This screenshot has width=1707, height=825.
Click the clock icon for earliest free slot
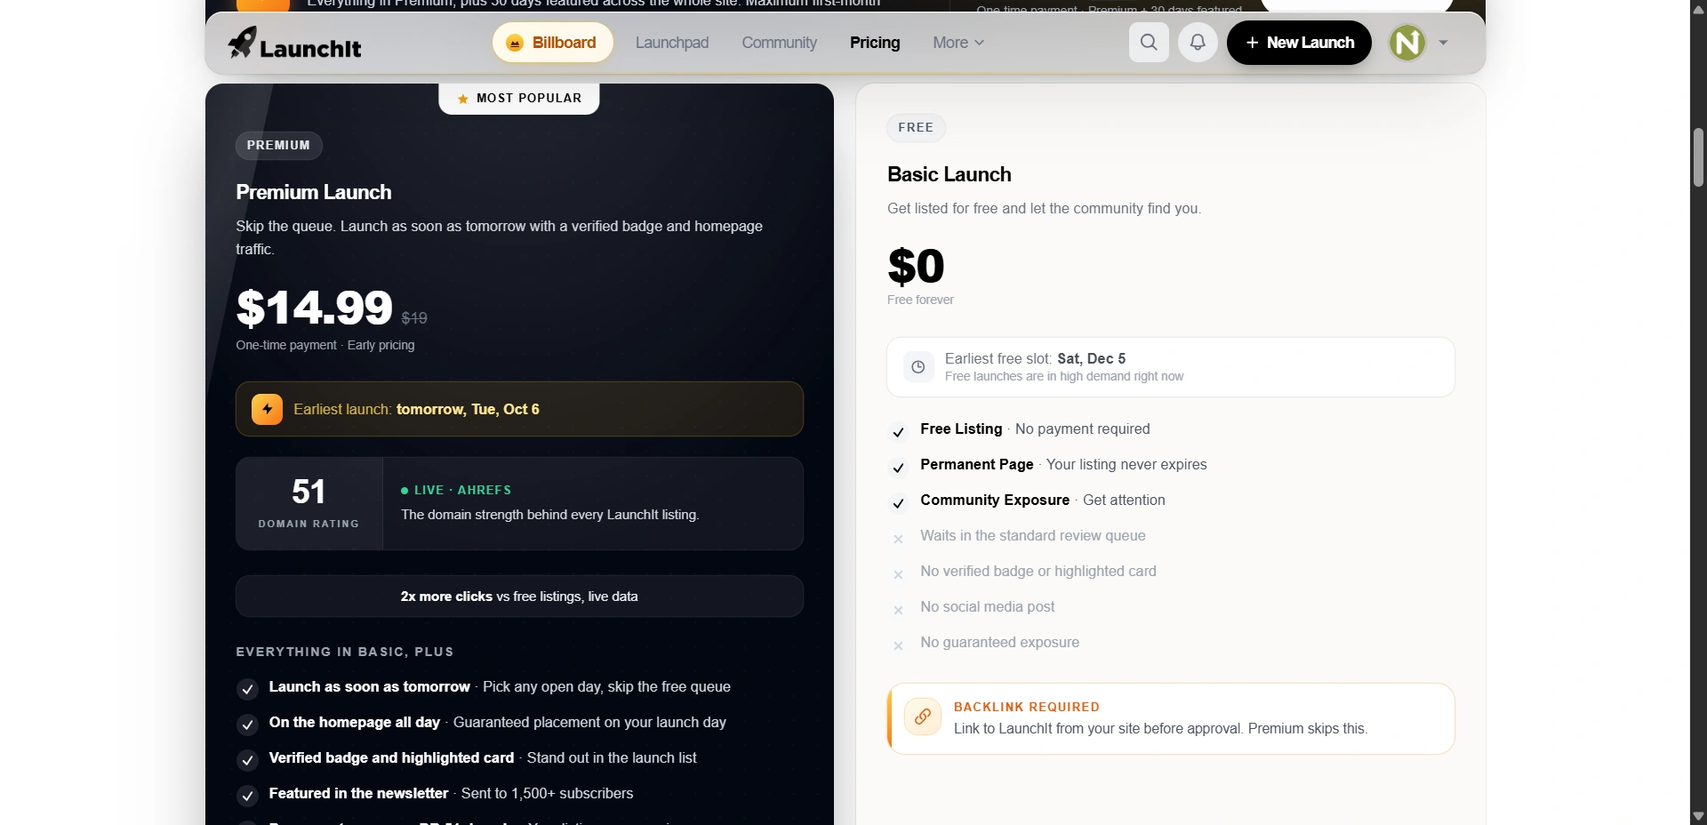[x=918, y=367]
